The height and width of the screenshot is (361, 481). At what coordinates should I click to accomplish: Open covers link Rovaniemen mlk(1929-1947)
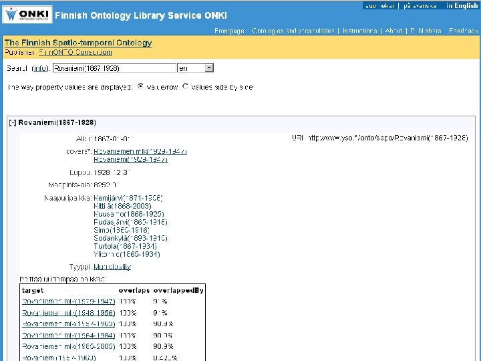[140, 151]
